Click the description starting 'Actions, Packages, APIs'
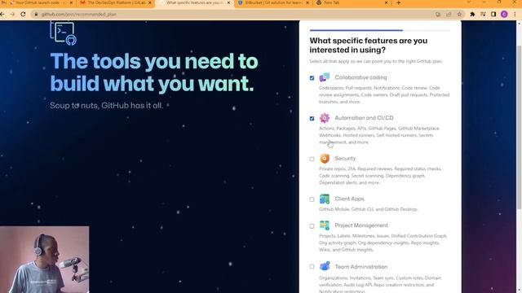 (x=379, y=135)
